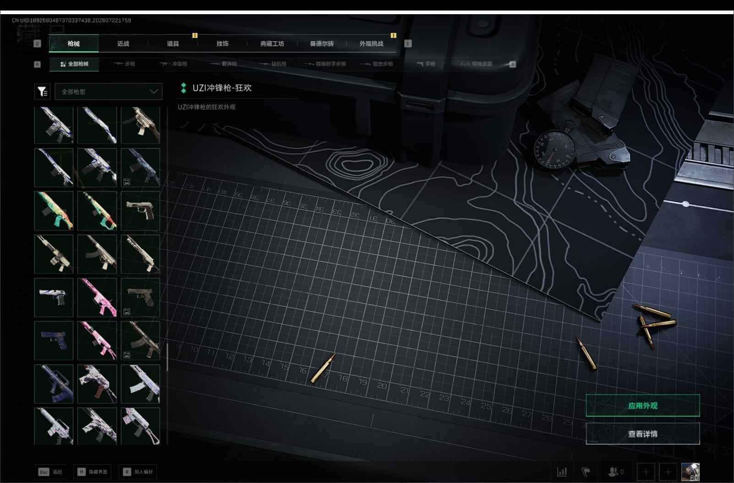Click the empty squad slot beside the friends icon
This screenshot has width=734, height=483.
646,472
